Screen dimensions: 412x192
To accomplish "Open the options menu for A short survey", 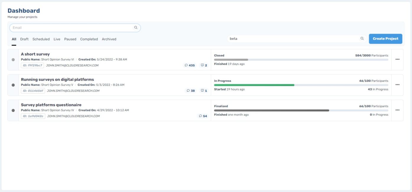I will [x=398, y=59].
